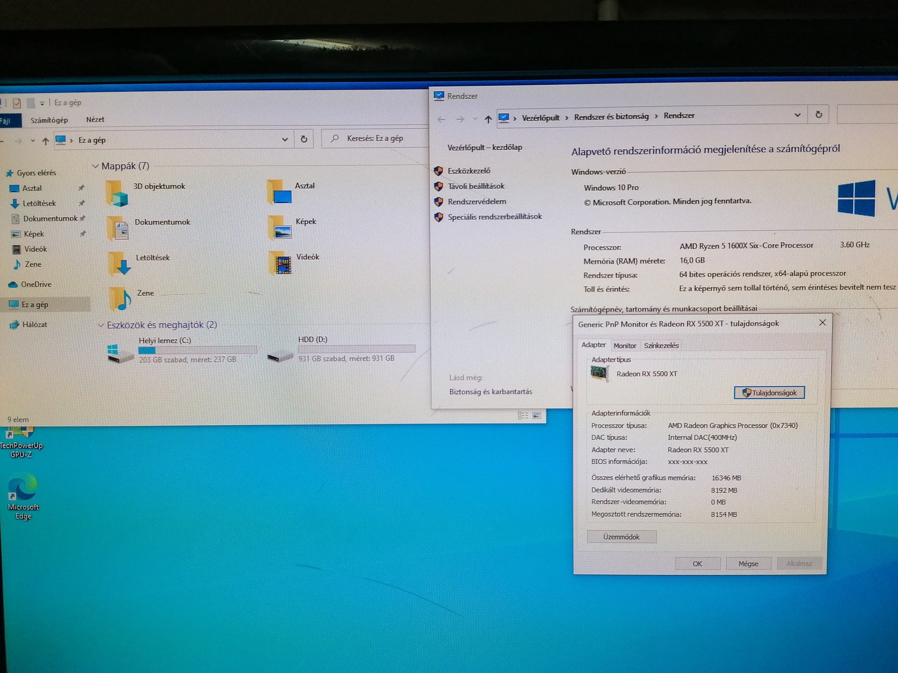Close the adapter properties dialog
Image resolution: width=898 pixels, height=673 pixels.
(822, 323)
